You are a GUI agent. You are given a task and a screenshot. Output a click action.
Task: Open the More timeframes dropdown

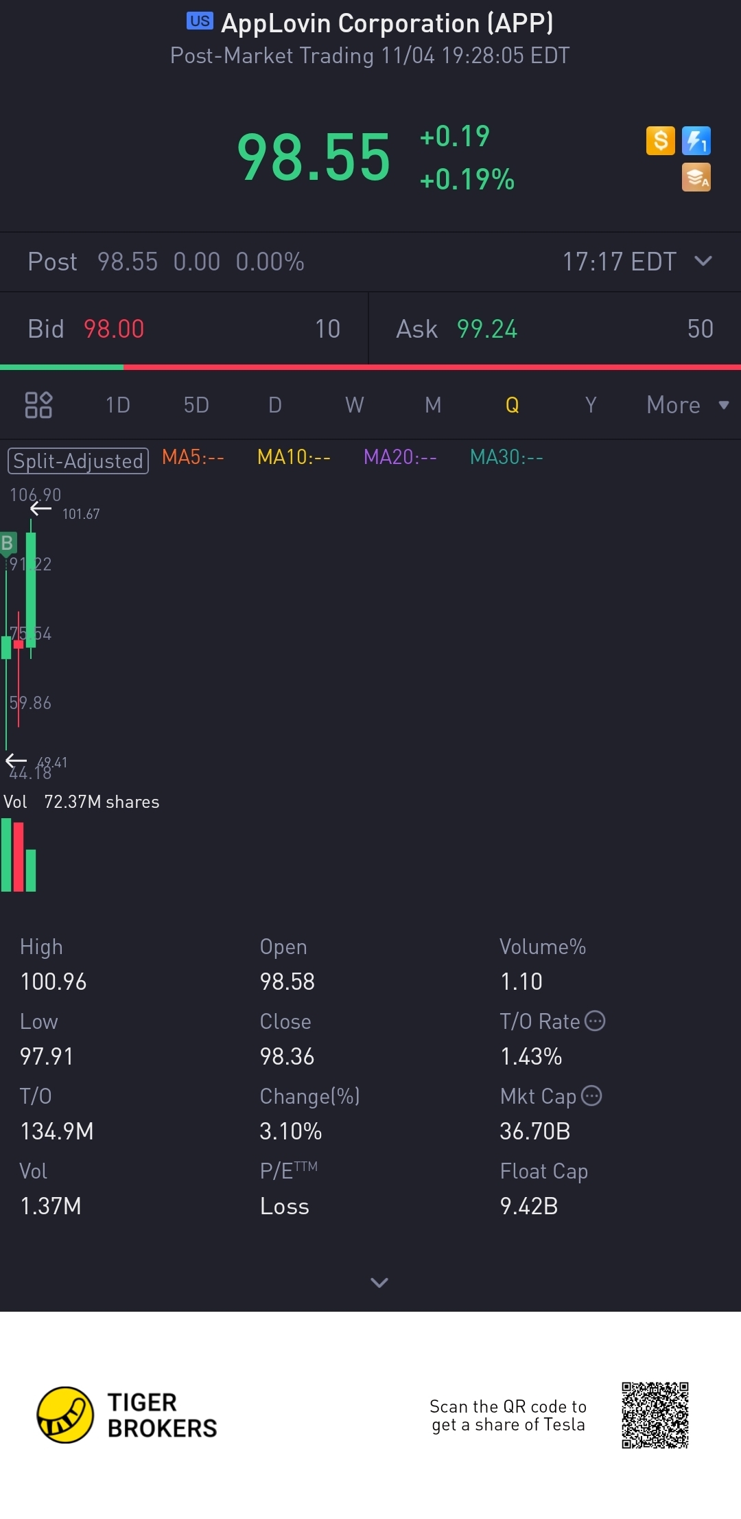tap(687, 405)
